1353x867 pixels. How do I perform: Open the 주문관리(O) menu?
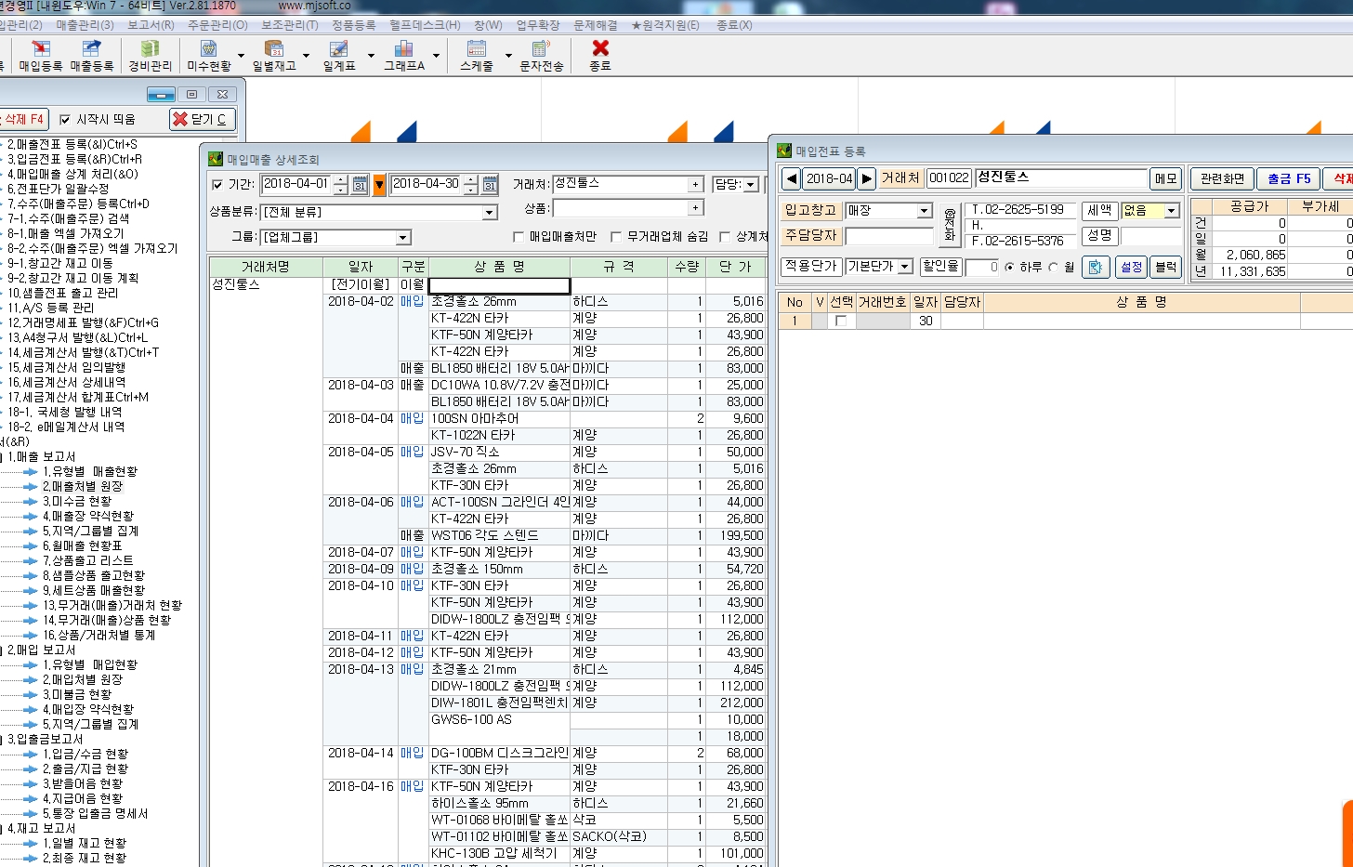click(217, 25)
